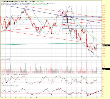
Task: Click the thick blue horizontal support line
Action: 82,34
